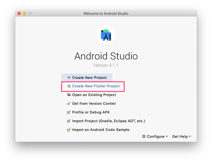Click the Profile or Debug APK icon

click(69, 112)
